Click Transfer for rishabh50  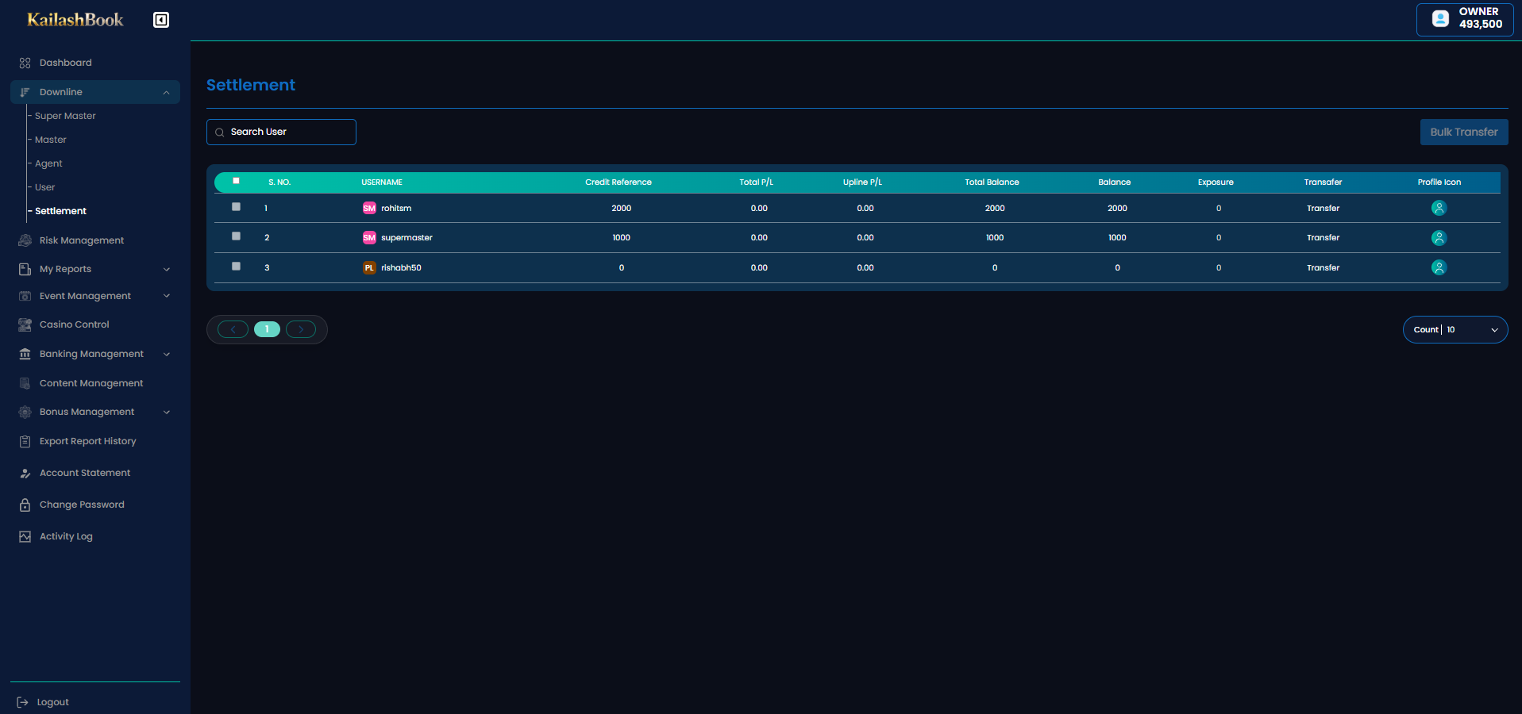pos(1323,267)
